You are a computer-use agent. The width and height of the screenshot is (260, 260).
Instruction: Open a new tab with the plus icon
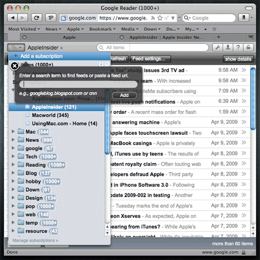(219, 37)
